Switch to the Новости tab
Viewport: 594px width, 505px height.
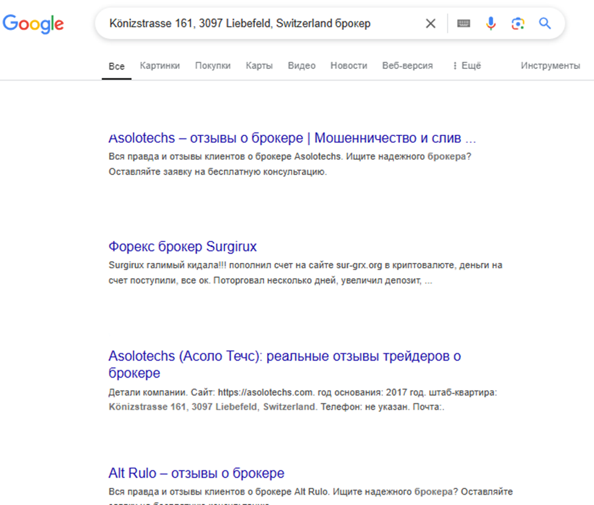coord(349,66)
